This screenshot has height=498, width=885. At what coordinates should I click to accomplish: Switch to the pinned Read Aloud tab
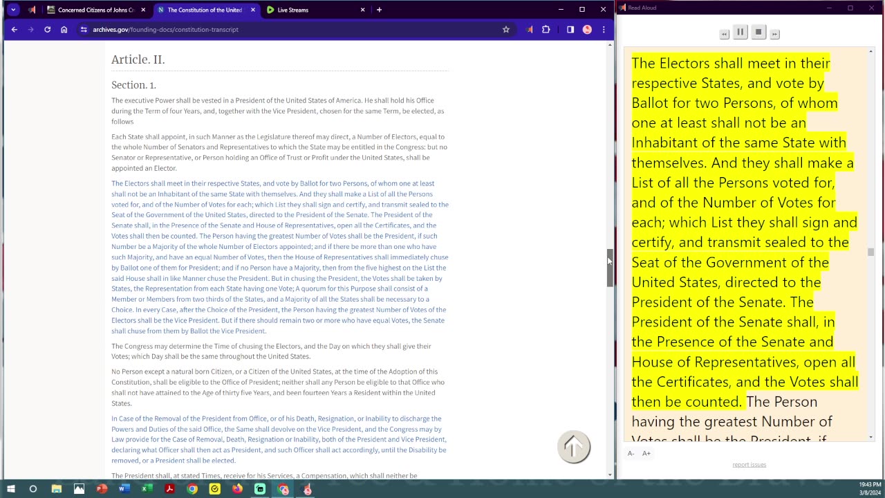click(x=32, y=10)
